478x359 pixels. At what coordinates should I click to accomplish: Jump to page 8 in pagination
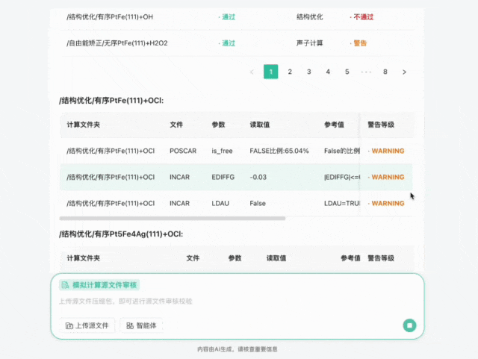click(x=385, y=72)
